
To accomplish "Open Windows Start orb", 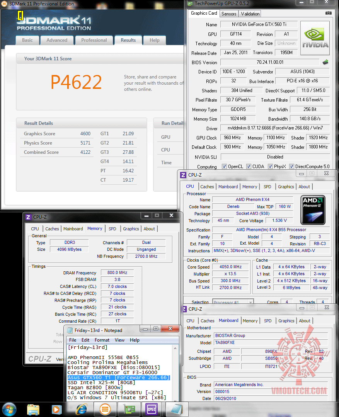I will point(9,409).
